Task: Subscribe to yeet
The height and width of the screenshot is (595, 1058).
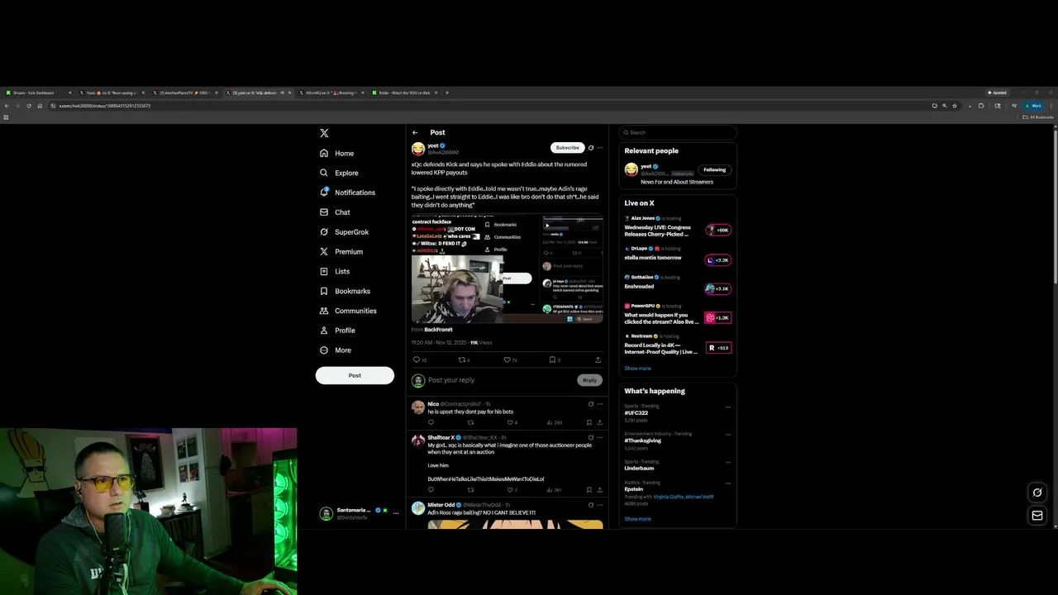Action: 567,148
